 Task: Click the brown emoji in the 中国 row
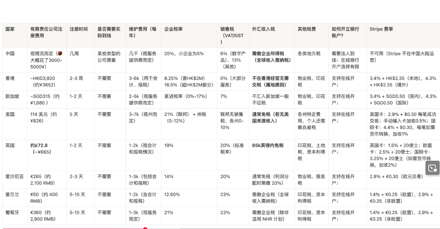tap(60, 53)
